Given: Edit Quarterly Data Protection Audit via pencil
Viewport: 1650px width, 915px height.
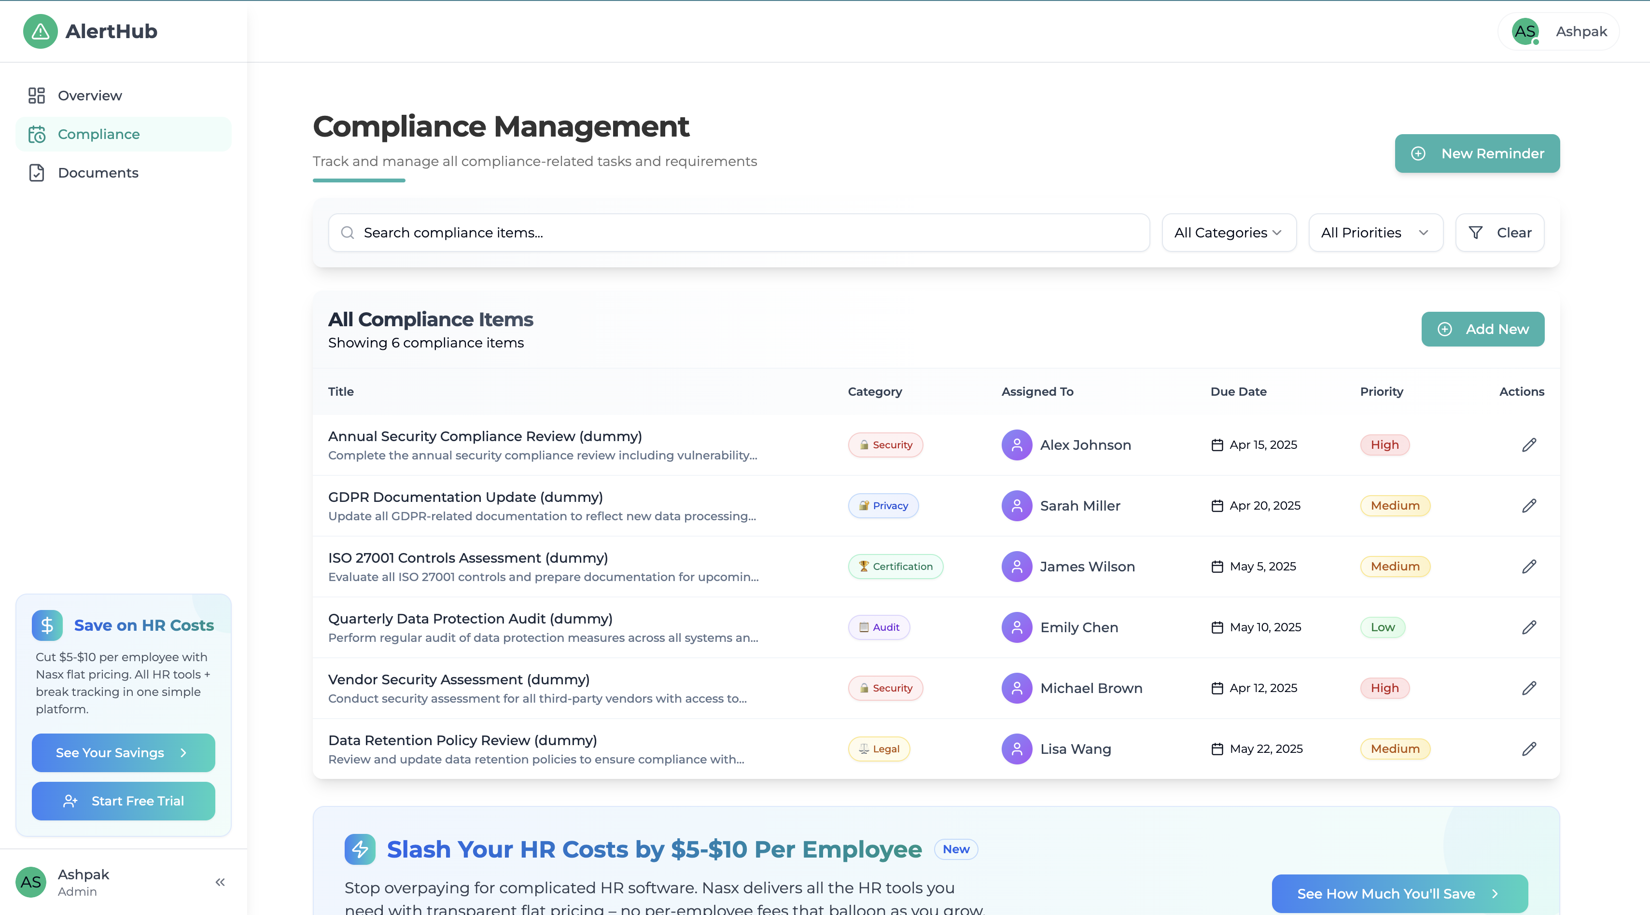Looking at the screenshot, I should pyautogui.click(x=1529, y=627).
